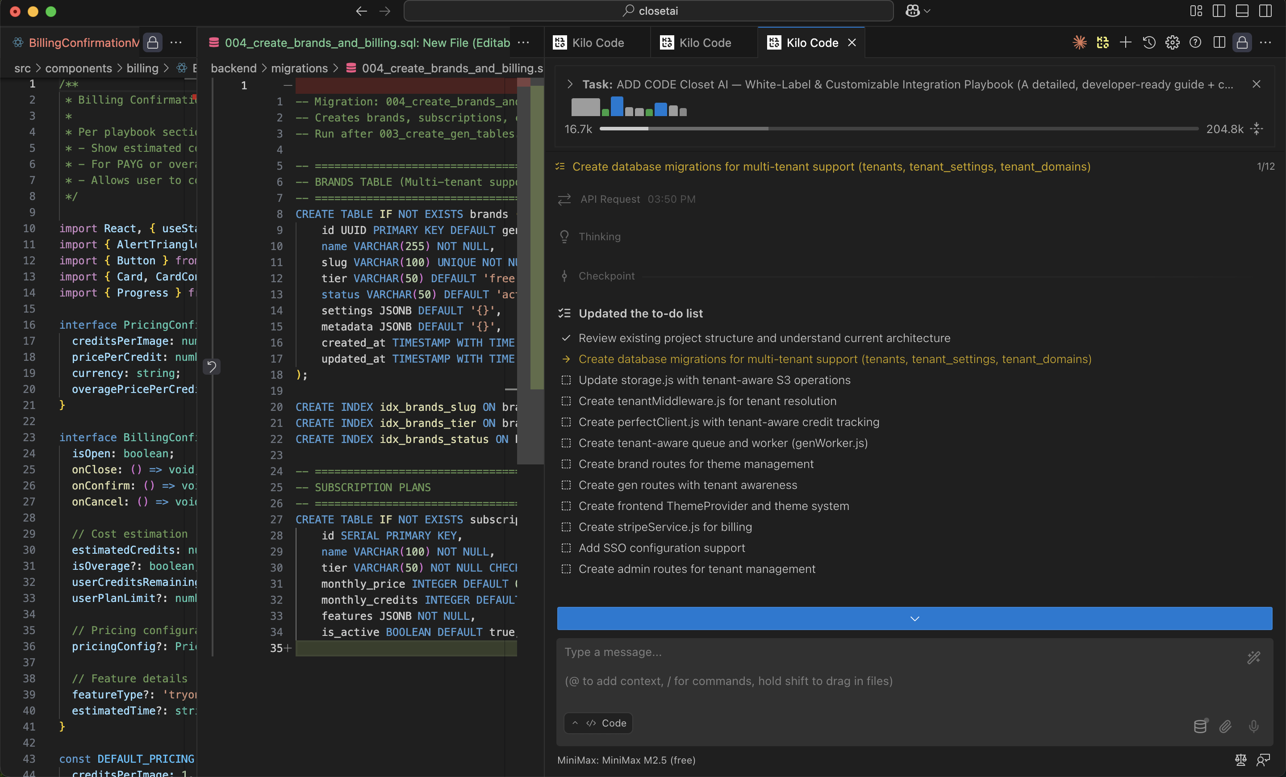1286x777 pixels.
Task: Click the microphone voice input icon
Action: click(1254, 726)
